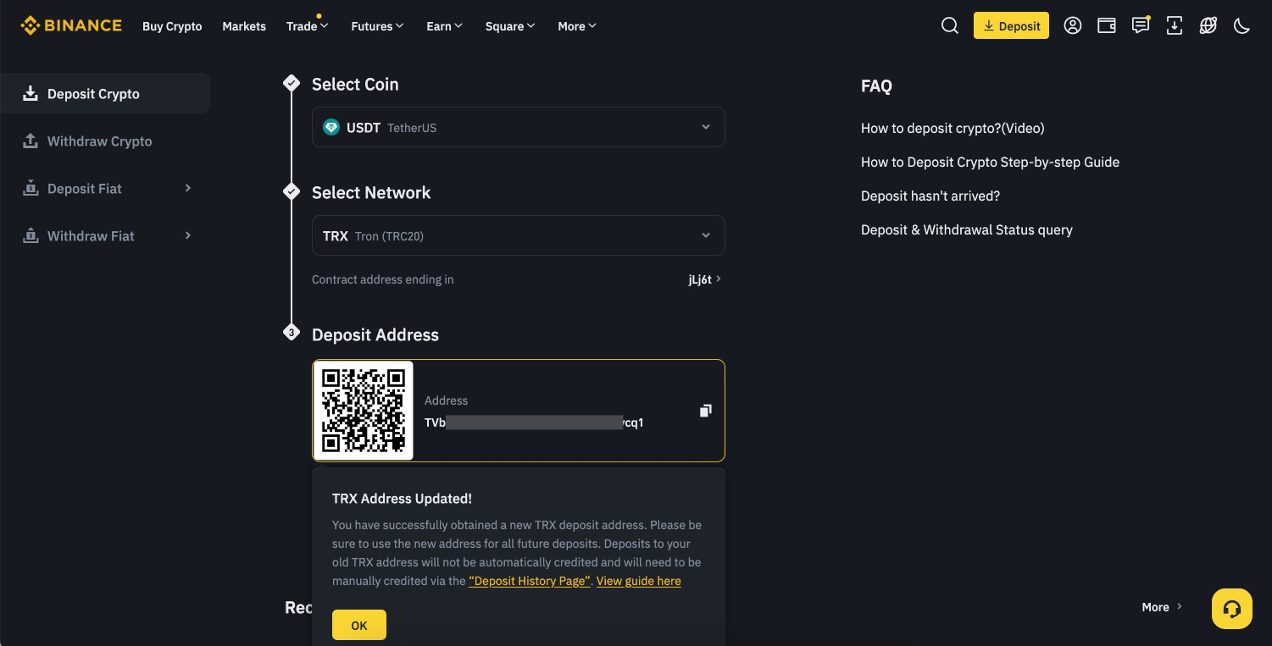The width and height of the screenshot is (1272, 646).
Task: Click More link near bottom right
Action: [x=1162, y=607]
